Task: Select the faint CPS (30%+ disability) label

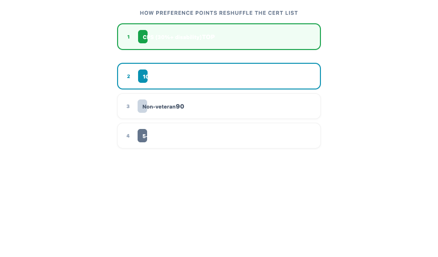Action: pyautogui.click(x=172, y=37)
